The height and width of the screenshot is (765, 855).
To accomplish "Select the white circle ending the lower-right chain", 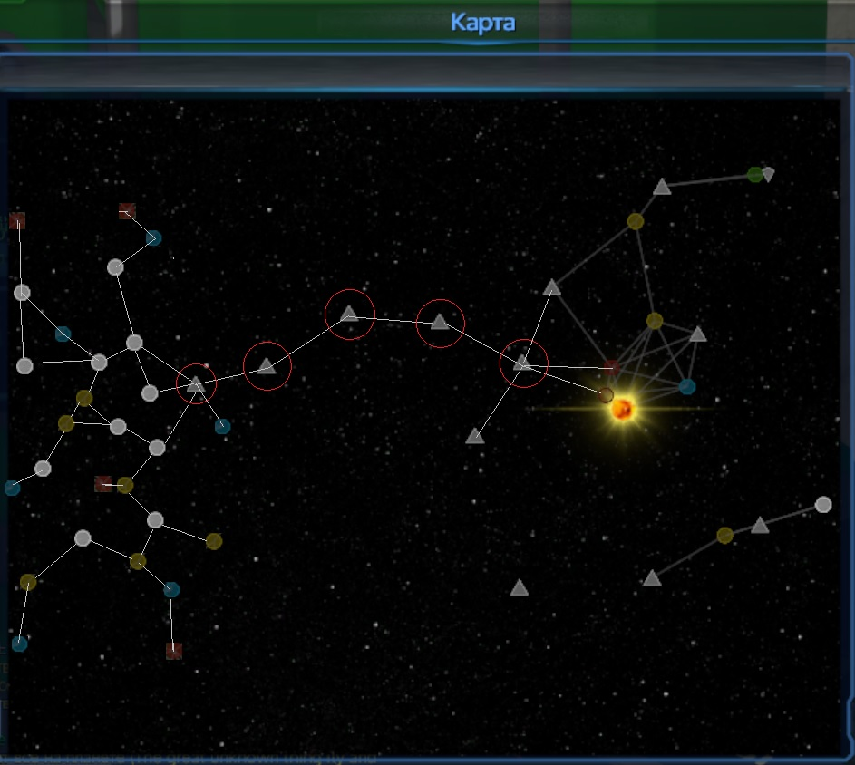I will 823,505.
